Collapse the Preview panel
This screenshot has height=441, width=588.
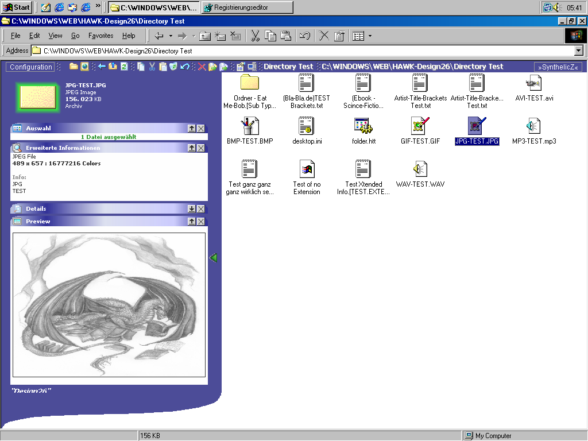(x=192, y=222)
